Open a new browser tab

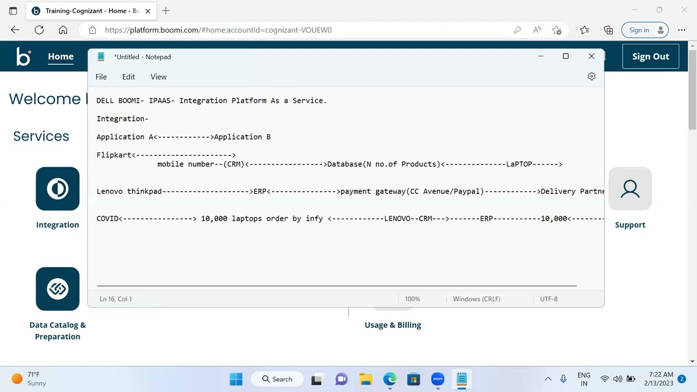point(166,10)
